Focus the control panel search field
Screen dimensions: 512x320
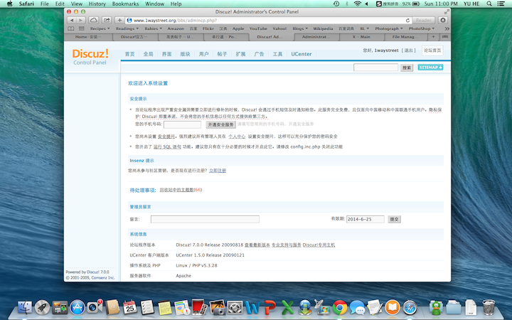(375, 68)
